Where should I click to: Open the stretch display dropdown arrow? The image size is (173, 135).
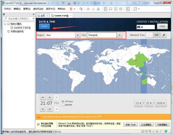click(139, 9)
